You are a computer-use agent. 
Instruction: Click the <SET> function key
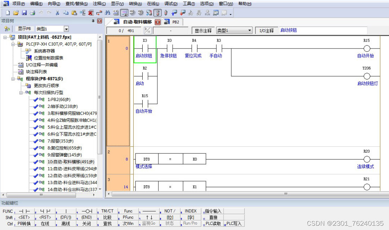(x=24, y=217)
